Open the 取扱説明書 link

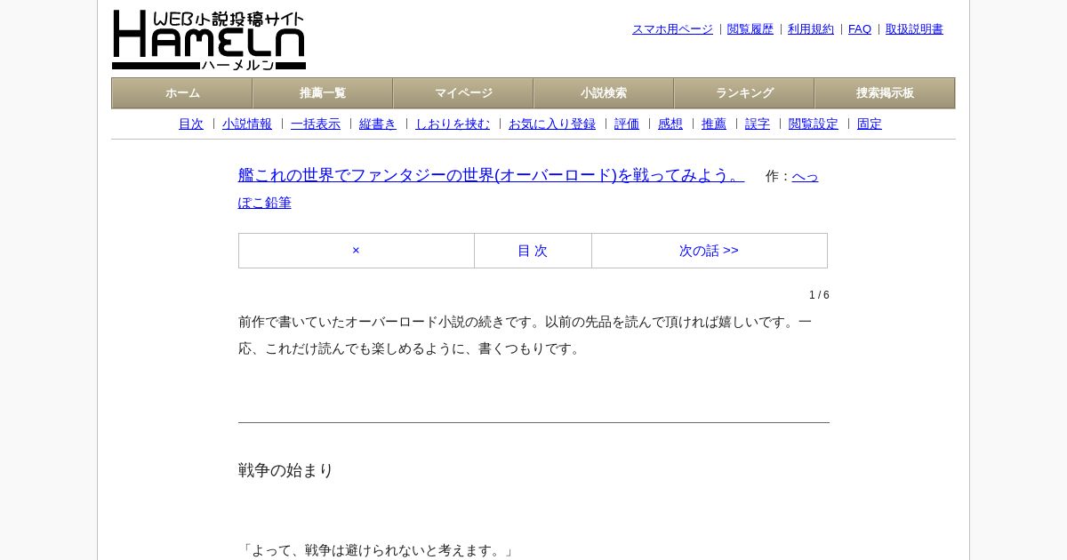[x=914, y=29]
